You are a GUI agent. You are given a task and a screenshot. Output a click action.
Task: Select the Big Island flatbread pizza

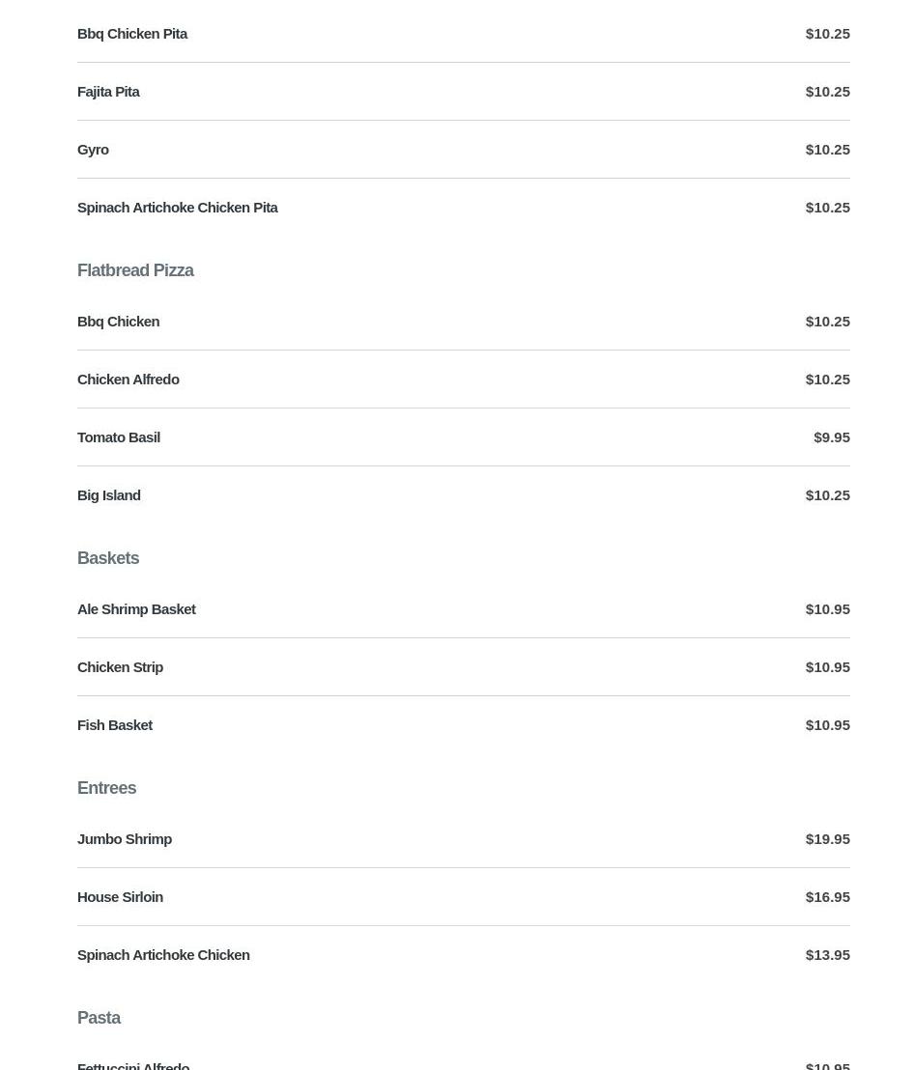[x=108, y=495]
